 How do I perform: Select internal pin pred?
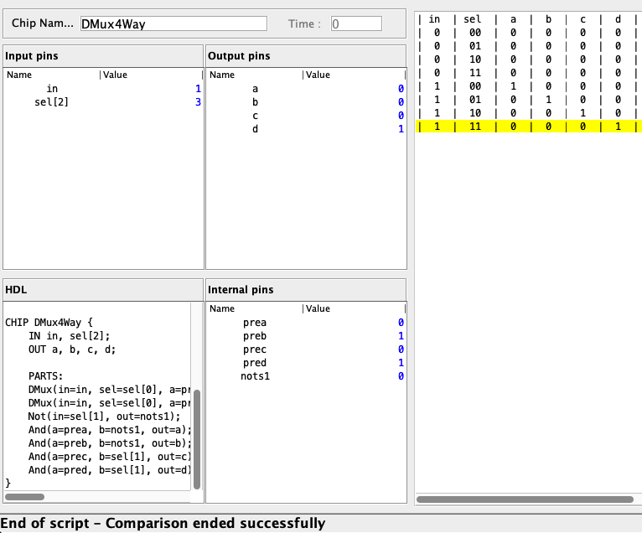306,363
